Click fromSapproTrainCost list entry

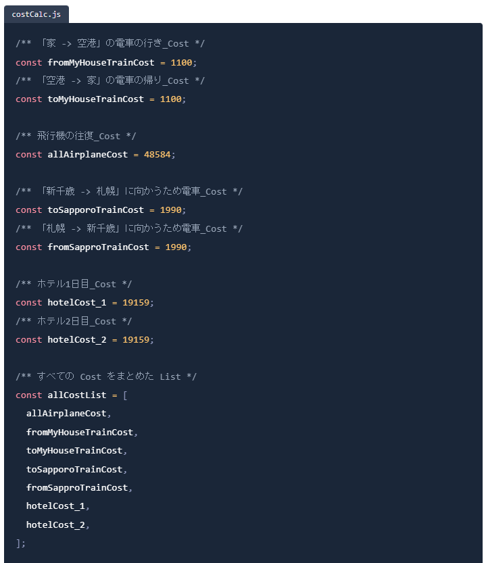[77, 487]
